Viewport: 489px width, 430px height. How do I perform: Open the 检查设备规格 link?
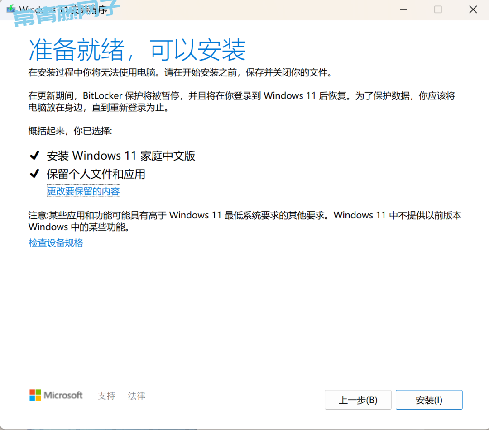tap(56, 243)
